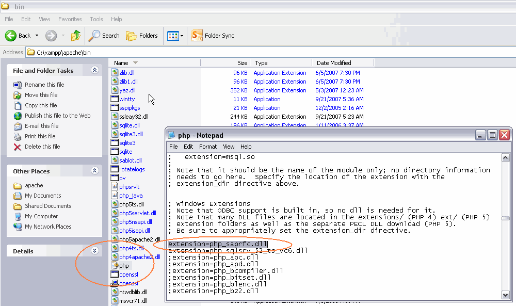Click the Up folder icon
The width and height of the screenshot is (516, 306).
(76, 36)
